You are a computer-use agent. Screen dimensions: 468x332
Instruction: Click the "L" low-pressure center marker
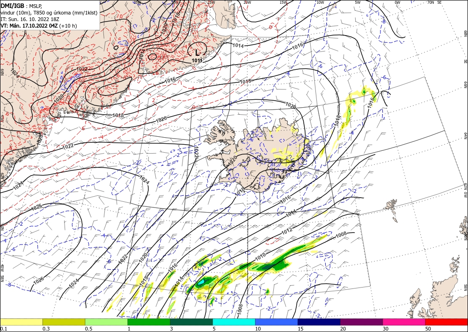197,53
